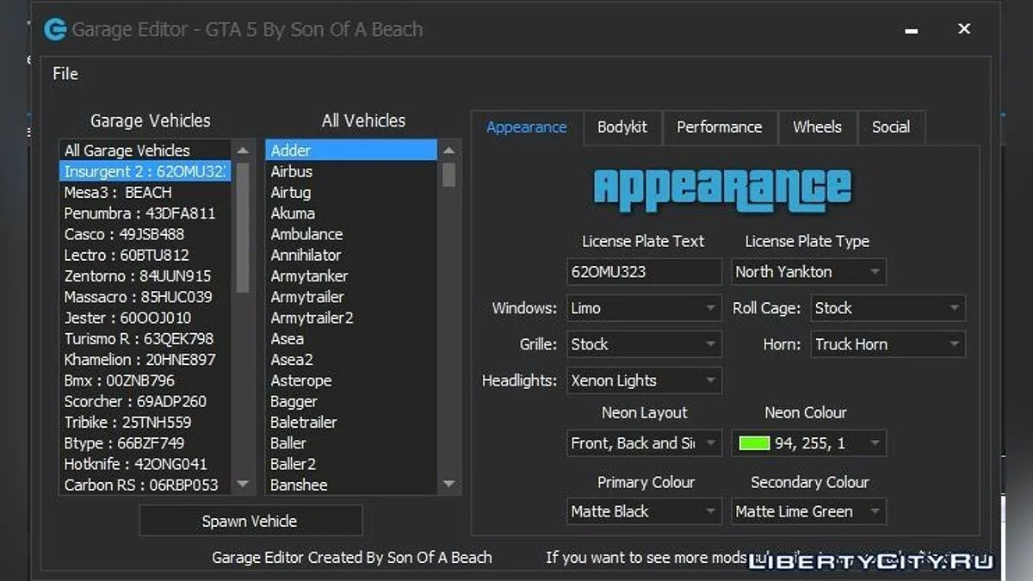Click Garage Vehicles list scroll-down arrow

[243, 485]
